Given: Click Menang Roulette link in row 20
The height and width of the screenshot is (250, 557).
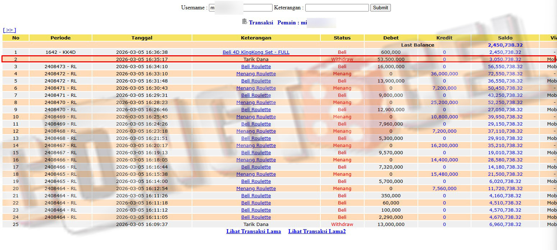Looking at the screenshot, I should click(x=256, y=188).
